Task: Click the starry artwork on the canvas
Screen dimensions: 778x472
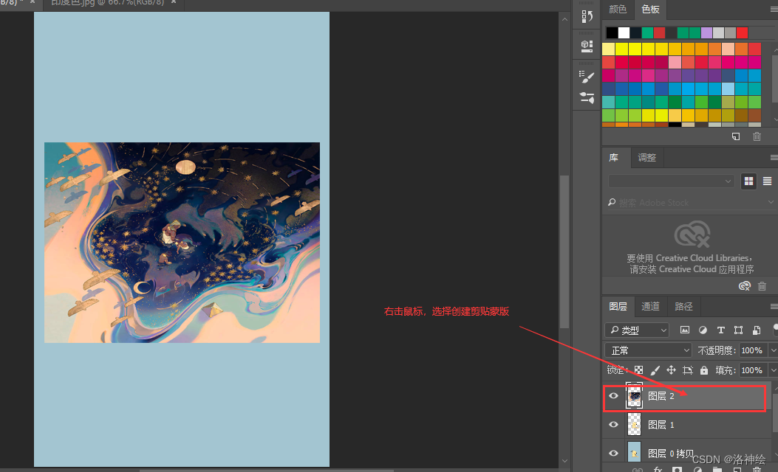Action: pyautogui.click(x=182, y=243)
